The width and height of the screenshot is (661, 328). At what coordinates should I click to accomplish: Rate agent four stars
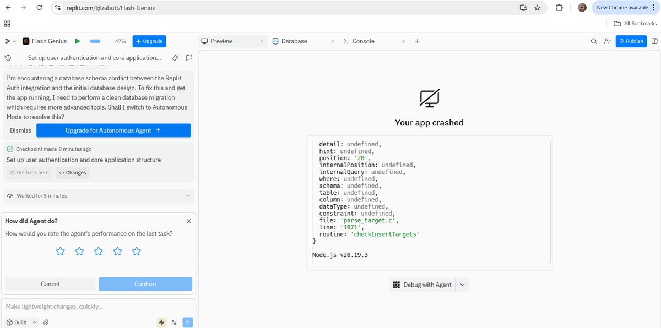117,251
